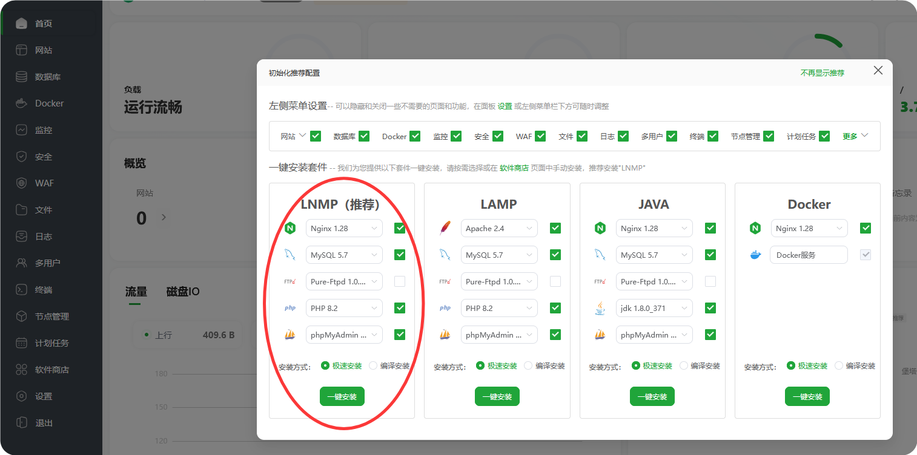Open Apache 2.4 version dropdown

tap(499, 228)
